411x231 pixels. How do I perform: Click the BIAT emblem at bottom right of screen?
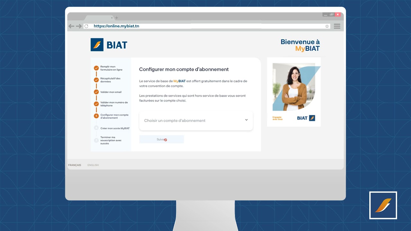(x=383, y=205)
